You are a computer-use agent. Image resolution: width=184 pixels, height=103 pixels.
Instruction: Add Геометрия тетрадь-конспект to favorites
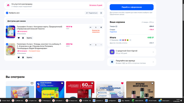19,58
